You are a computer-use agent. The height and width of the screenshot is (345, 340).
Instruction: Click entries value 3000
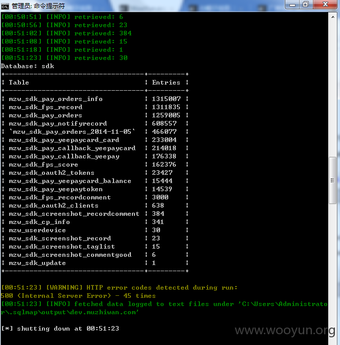[160, 197]
